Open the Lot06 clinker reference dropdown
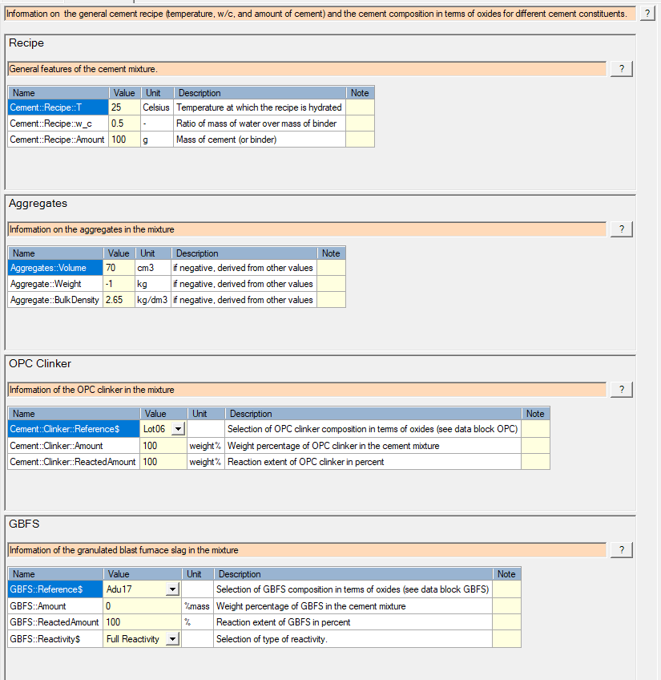This screenshot has height=680, width=661. [x=178, y=430]
